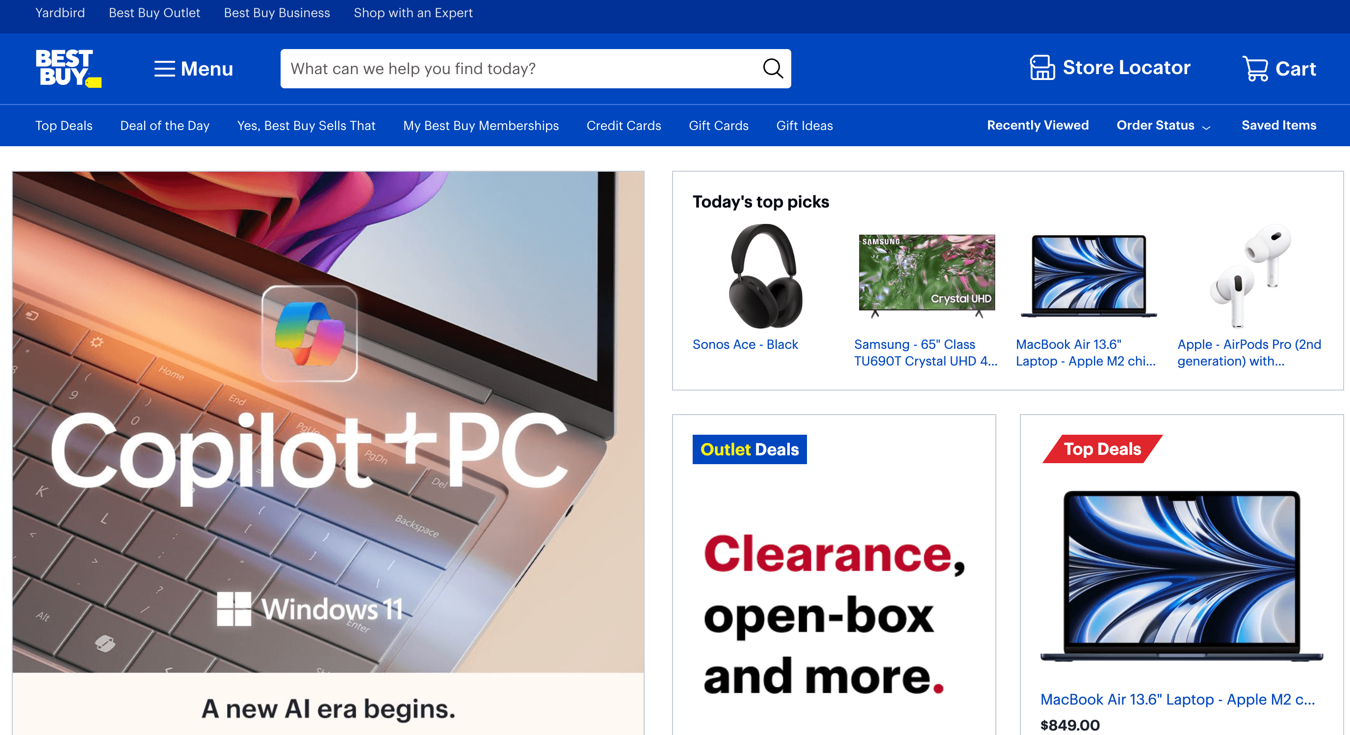1350x735 pixels.
Task: Select the Deal of the Day tab
Action: pos(165,125)
